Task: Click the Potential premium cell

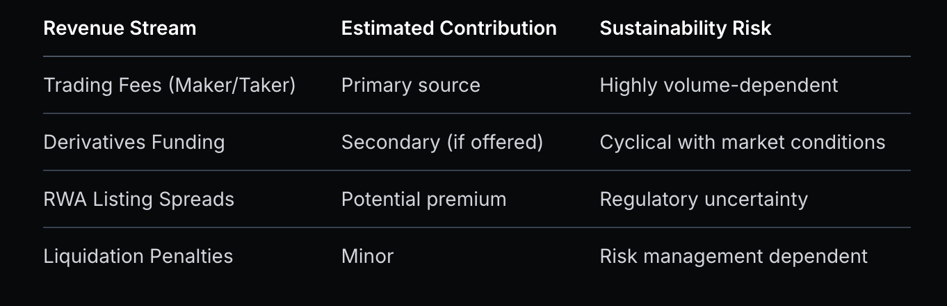Action: (423, 199)
